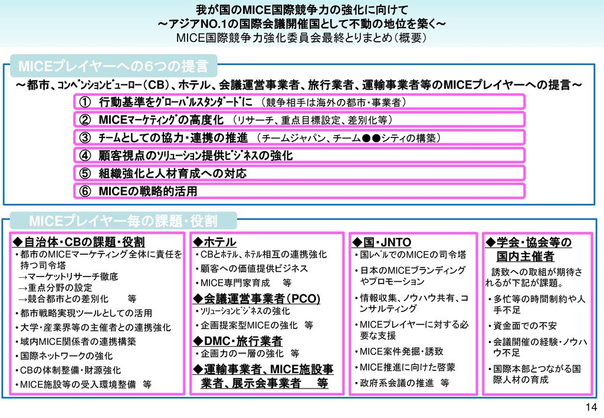Click the bullet MICEプレイヤーに対する必要な支援
Image resolution: width=604 pixels, height=418 pixels.
click(x=411, y=330)
